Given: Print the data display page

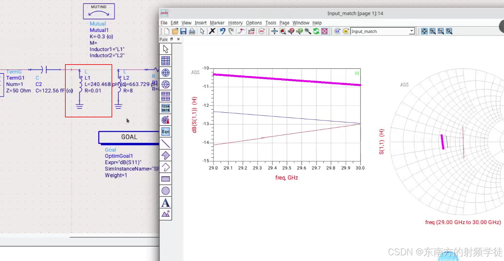Looking at the screenshot, I should pos(192,31).
